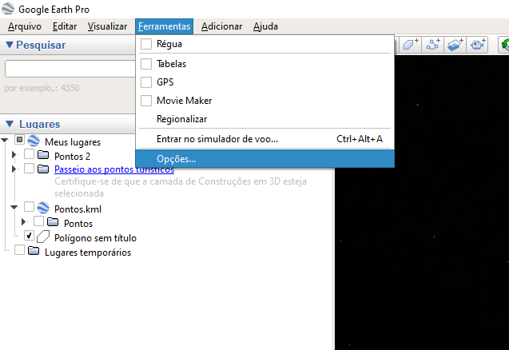
Task: Click the Add Path toolbar icon
Action: click(x=434, y=45)
